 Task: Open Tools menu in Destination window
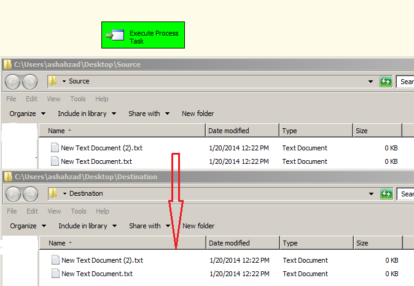click(x=79, y=211)
